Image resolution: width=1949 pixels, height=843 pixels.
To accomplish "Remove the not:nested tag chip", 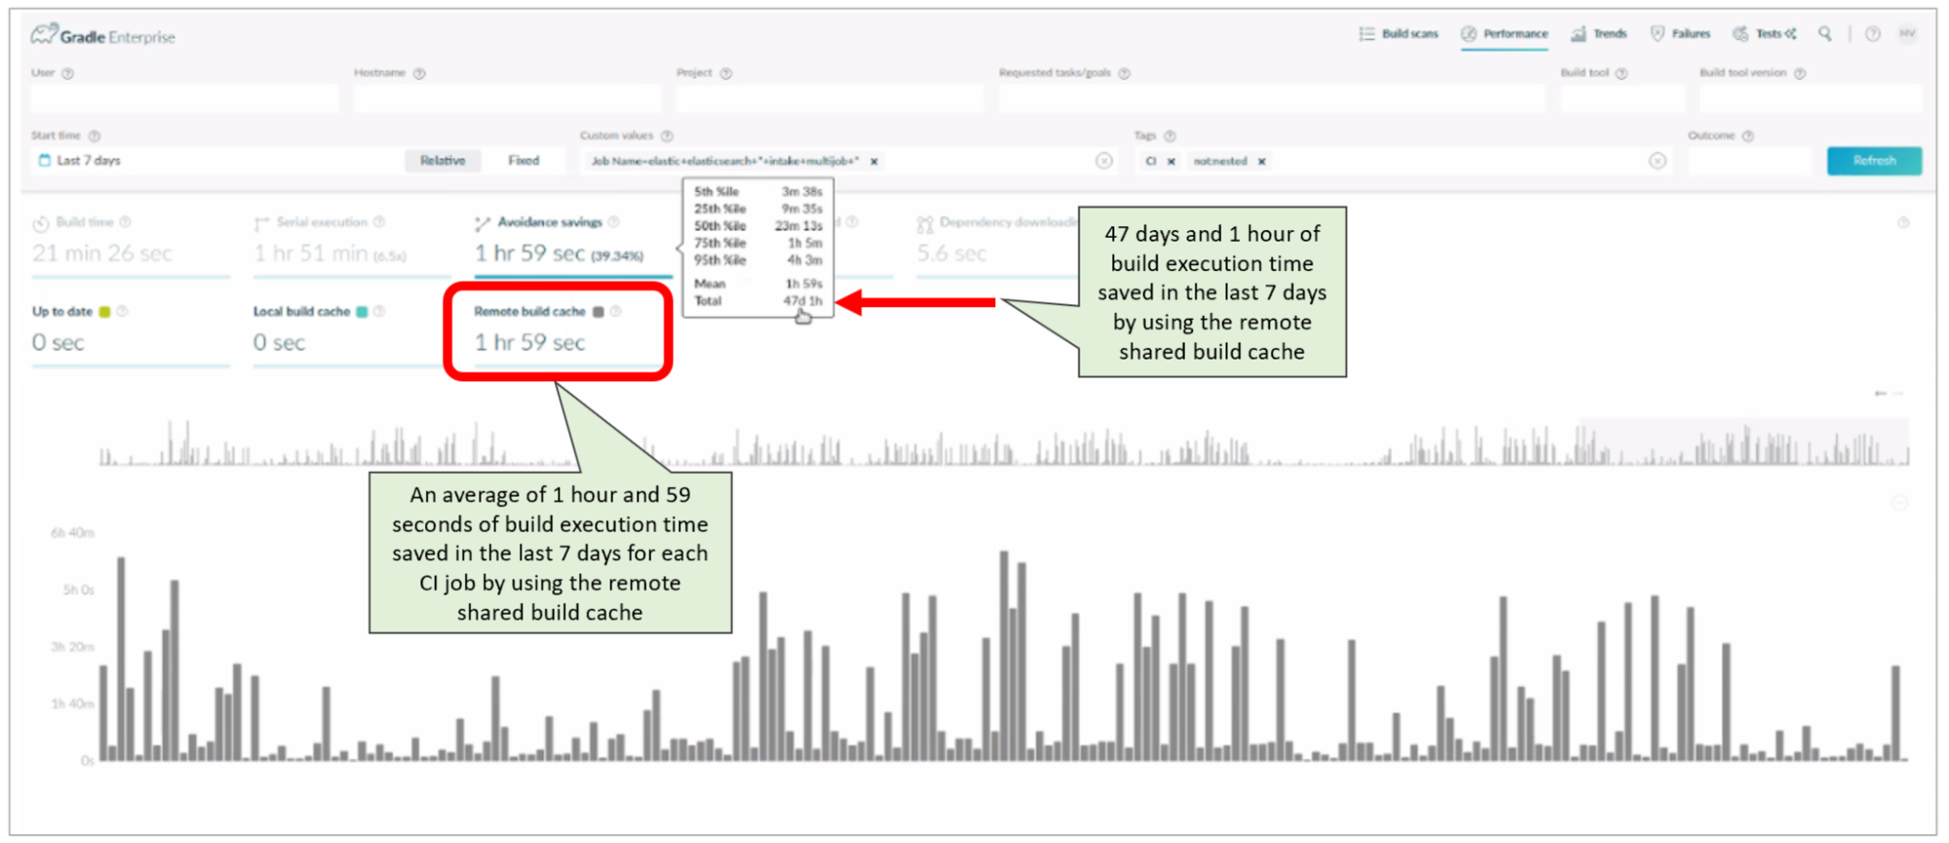I will pos(1262,162).
